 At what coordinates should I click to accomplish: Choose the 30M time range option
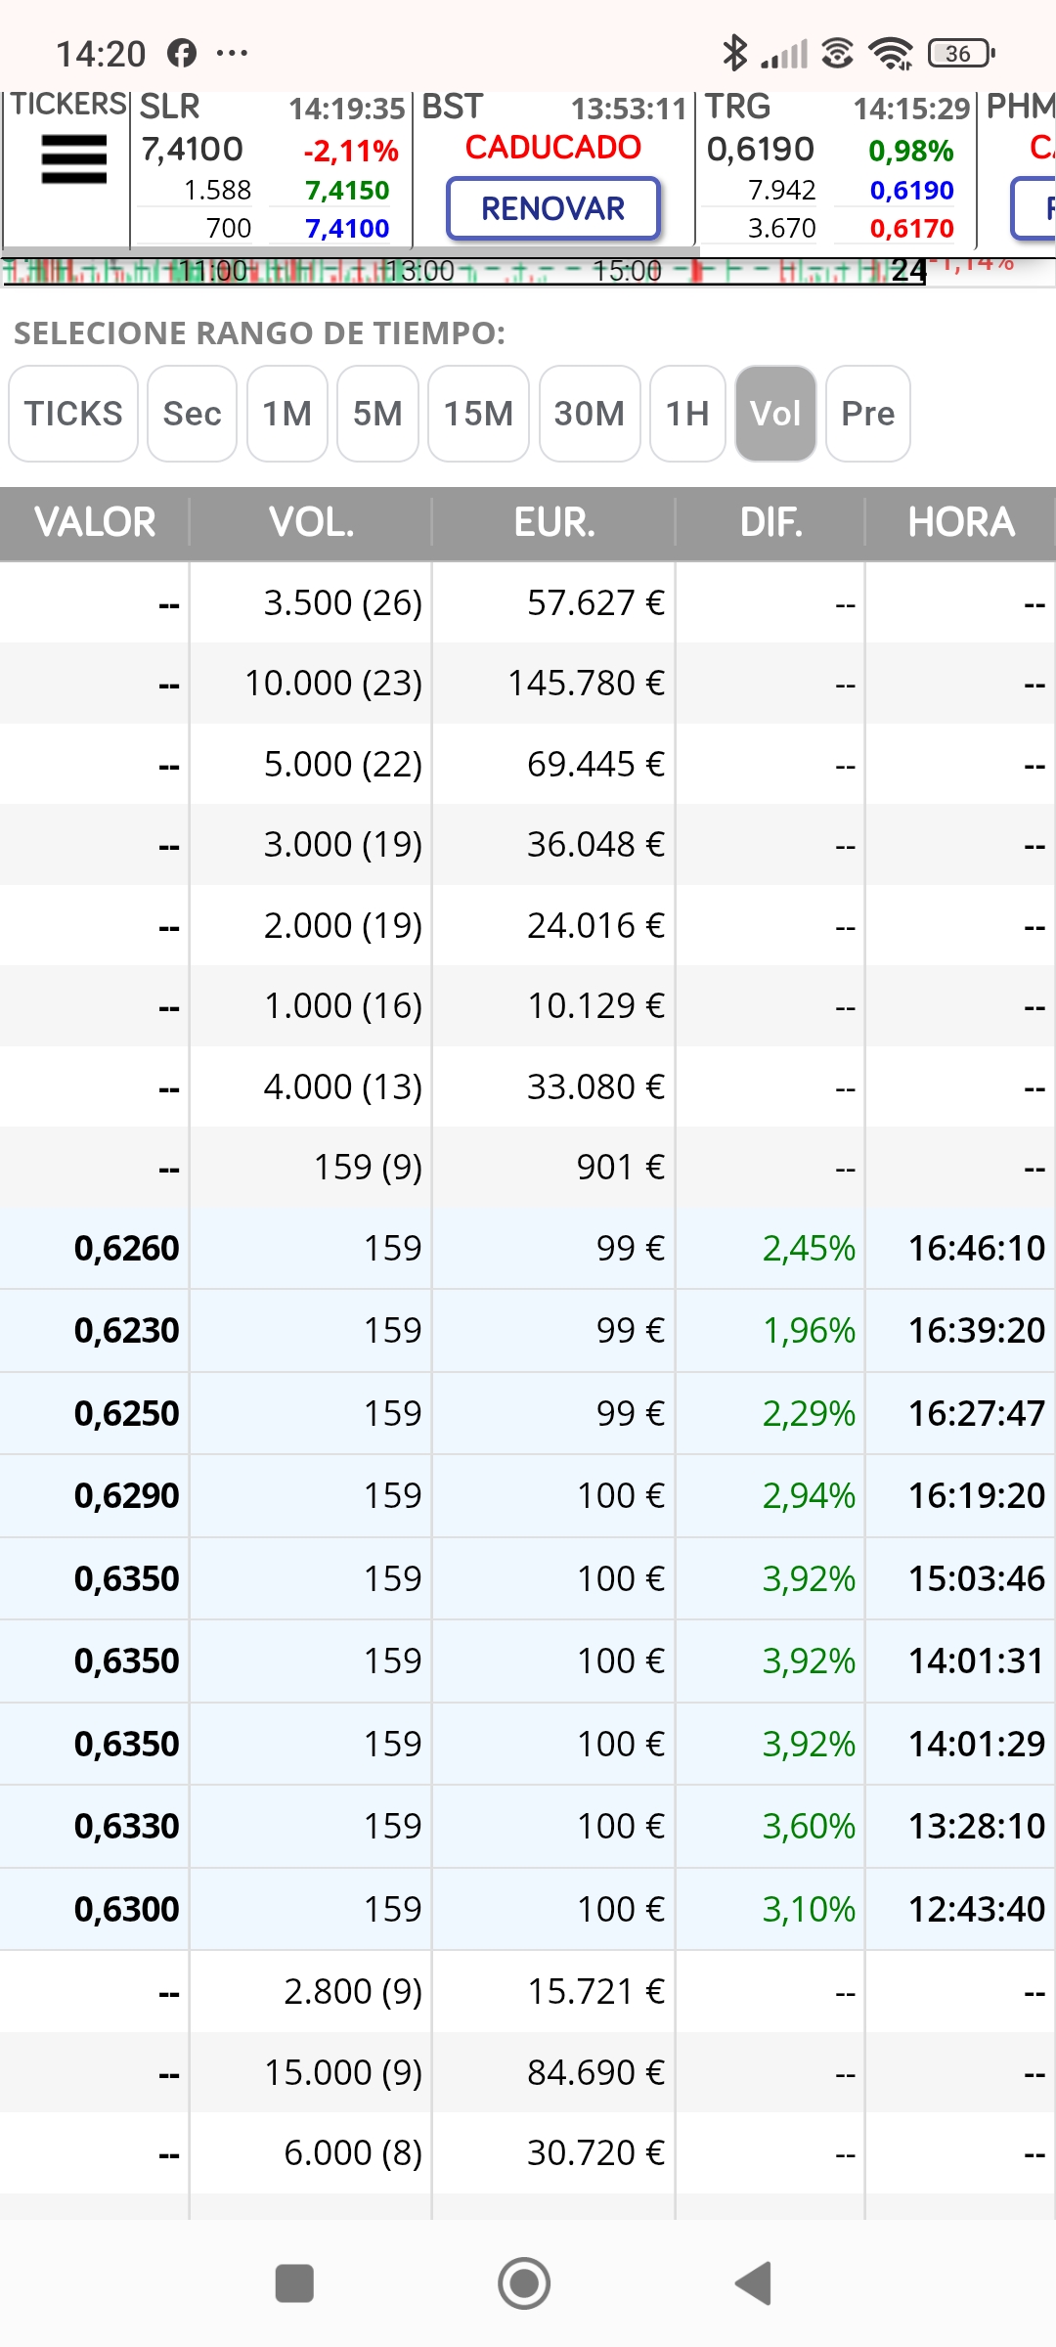click(x=590, y=414)
